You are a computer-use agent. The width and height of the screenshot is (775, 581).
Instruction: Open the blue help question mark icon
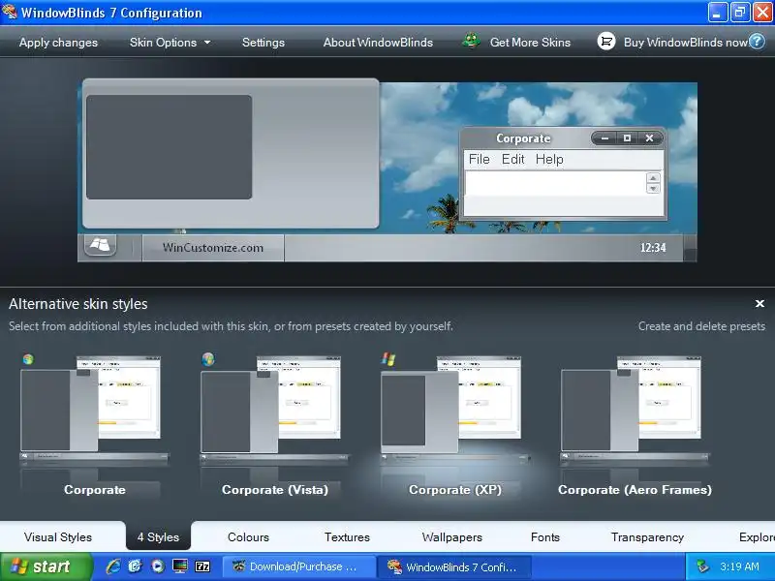coord(757,42)
